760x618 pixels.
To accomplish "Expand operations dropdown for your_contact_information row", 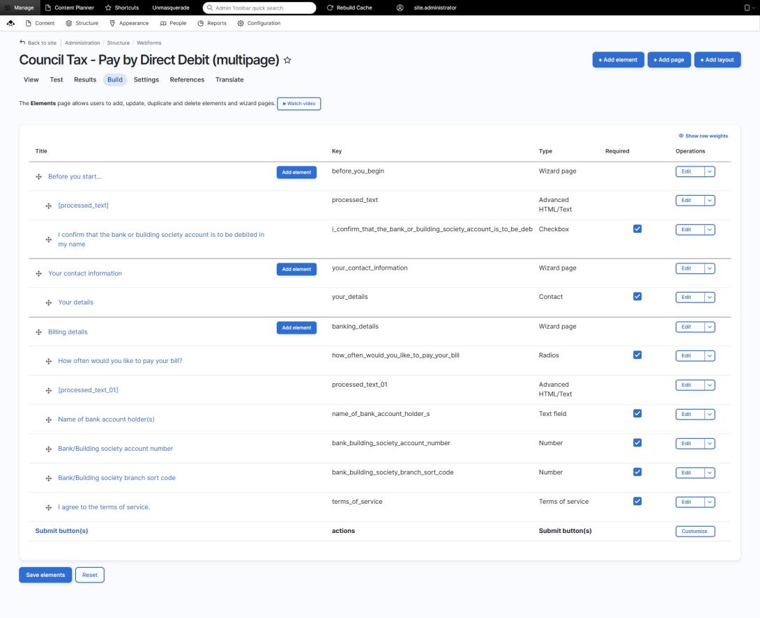I will click(x=710, y=268).
